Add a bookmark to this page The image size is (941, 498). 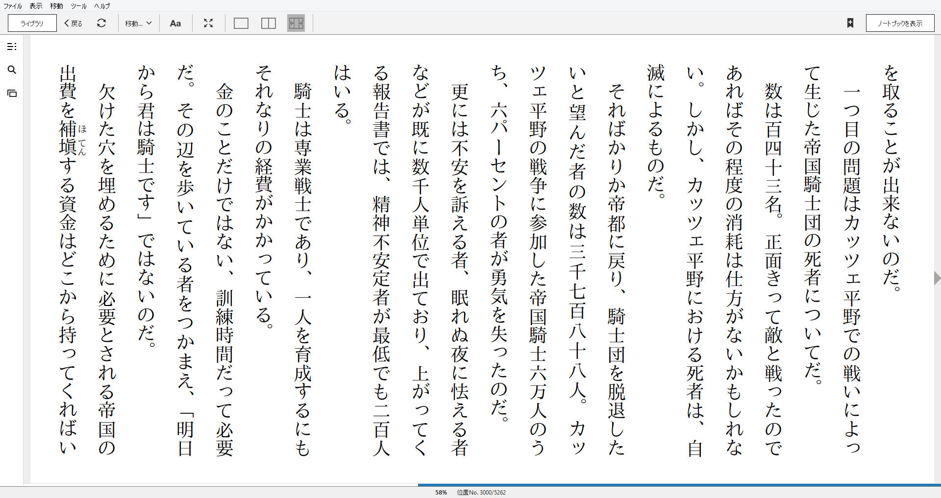[x=850, y=23]
